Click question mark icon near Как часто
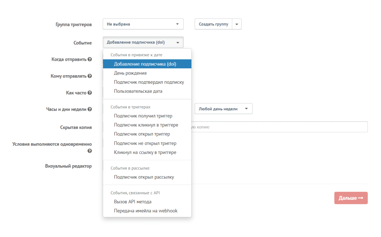Viewport: 381px width, 237px height. [90, 93]
